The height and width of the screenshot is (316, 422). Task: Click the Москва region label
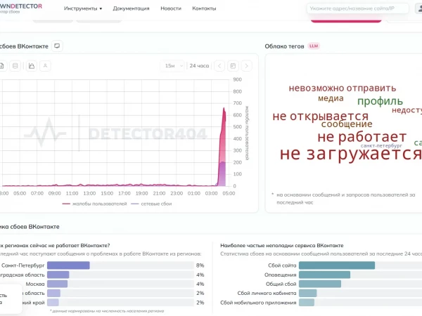tap(35, 284)
